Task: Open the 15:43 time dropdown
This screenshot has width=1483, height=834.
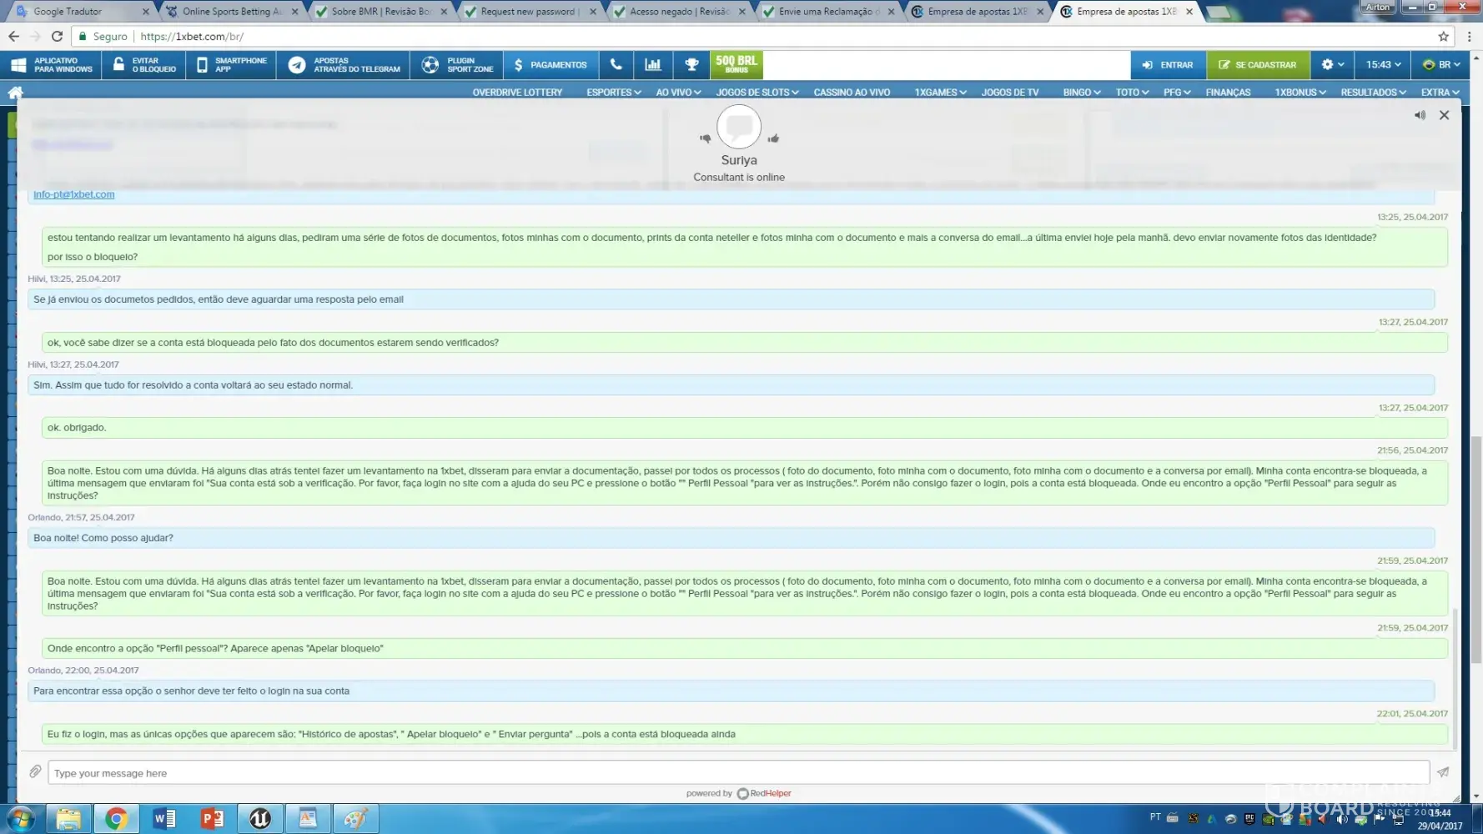Action: tap(1383, 65)
